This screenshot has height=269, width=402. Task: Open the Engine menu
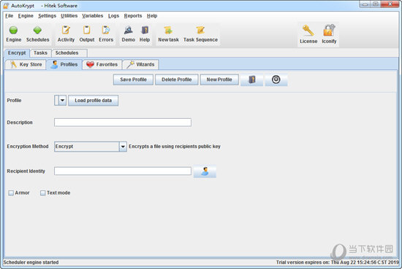[x=26, y=16]
